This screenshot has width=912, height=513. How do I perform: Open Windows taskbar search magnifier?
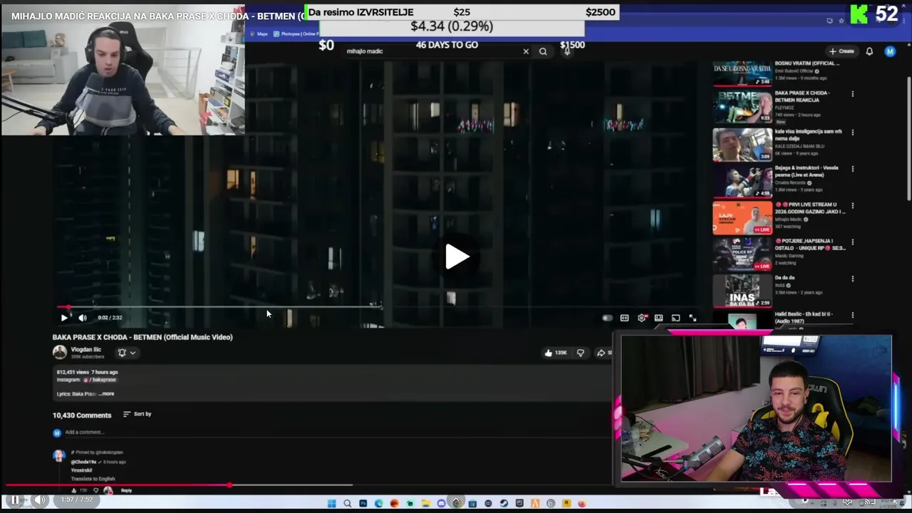click(347, 504)
